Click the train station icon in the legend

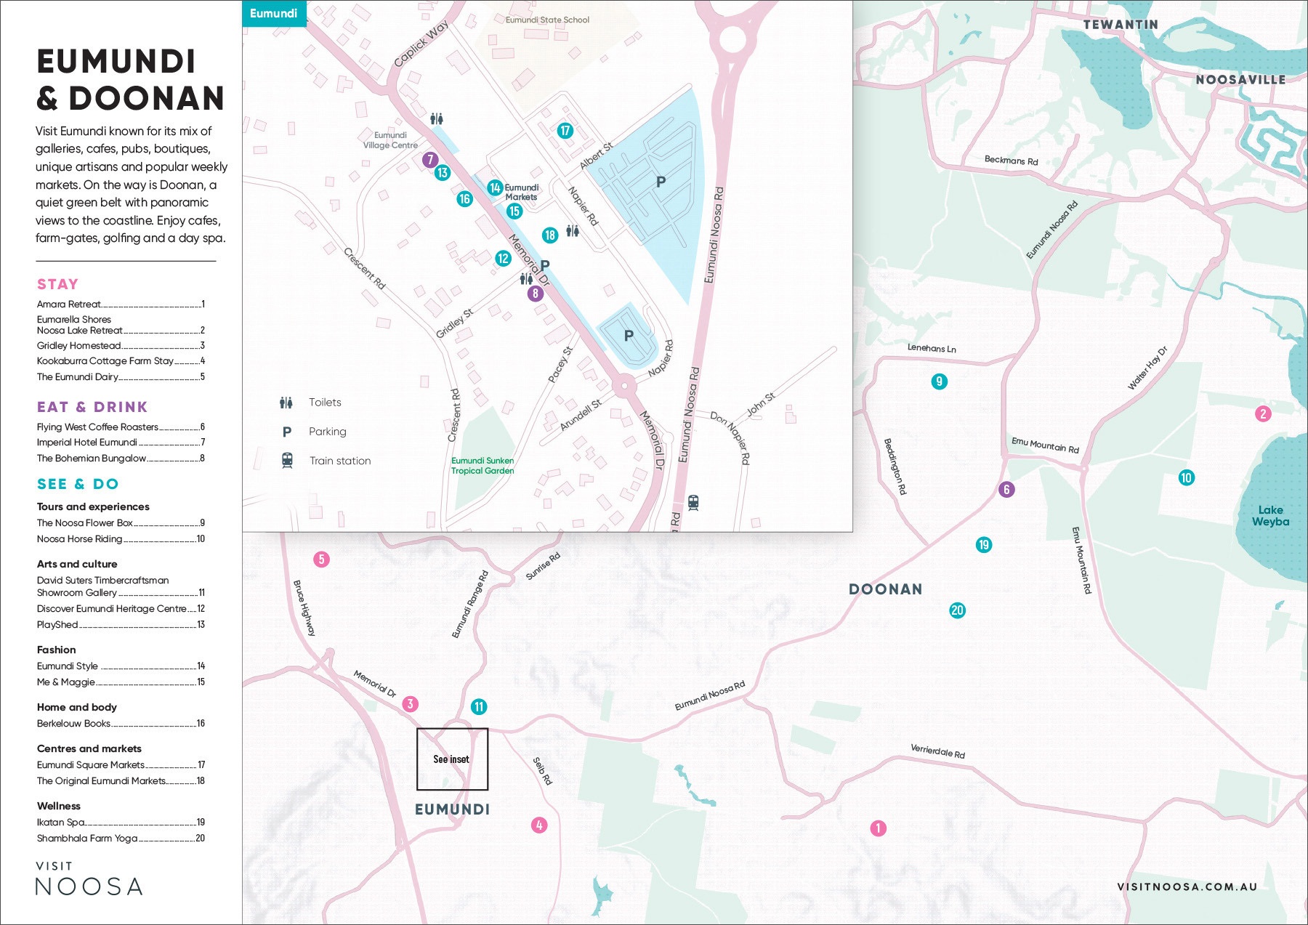click(287, 461)
